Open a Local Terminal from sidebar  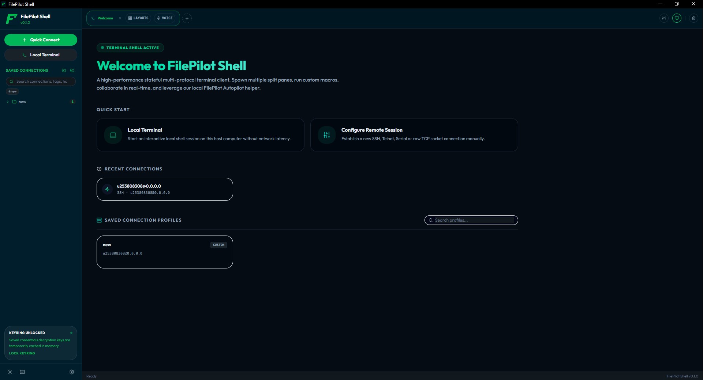tap(41, 55)
